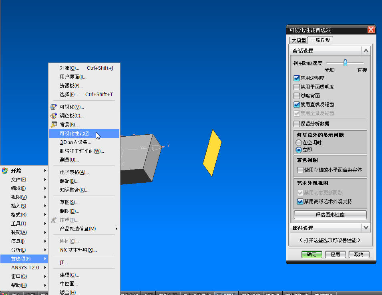Click the 应用 apply button
This screenshot has height=295, width=382.
tap(335, 254)
